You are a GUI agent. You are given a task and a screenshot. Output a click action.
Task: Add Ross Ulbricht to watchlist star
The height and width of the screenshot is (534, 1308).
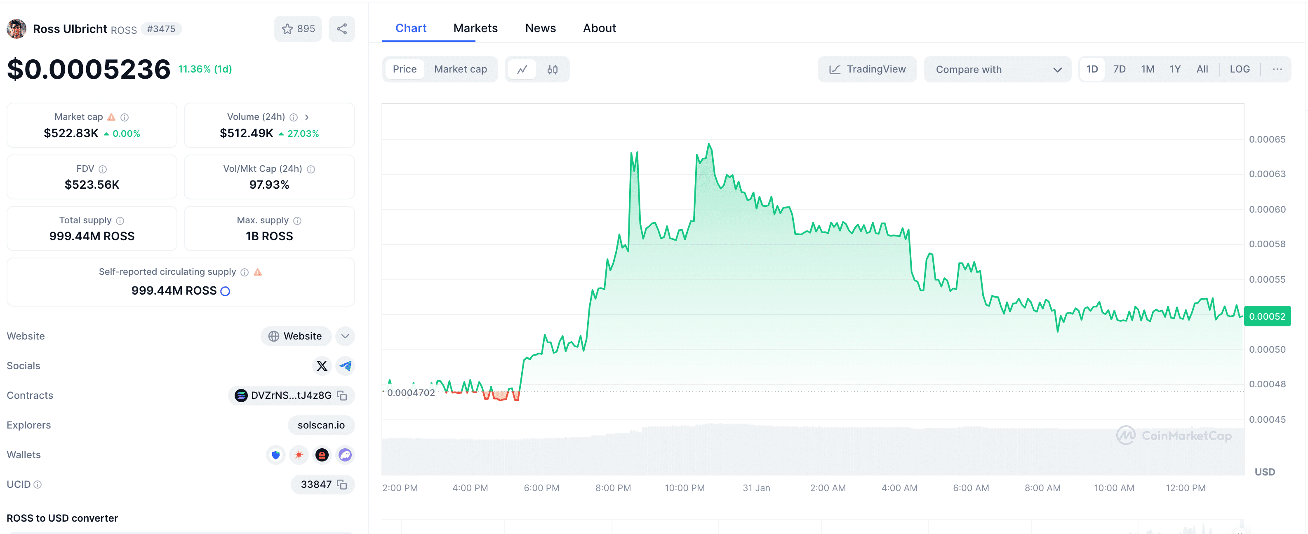tap(298, 29)
